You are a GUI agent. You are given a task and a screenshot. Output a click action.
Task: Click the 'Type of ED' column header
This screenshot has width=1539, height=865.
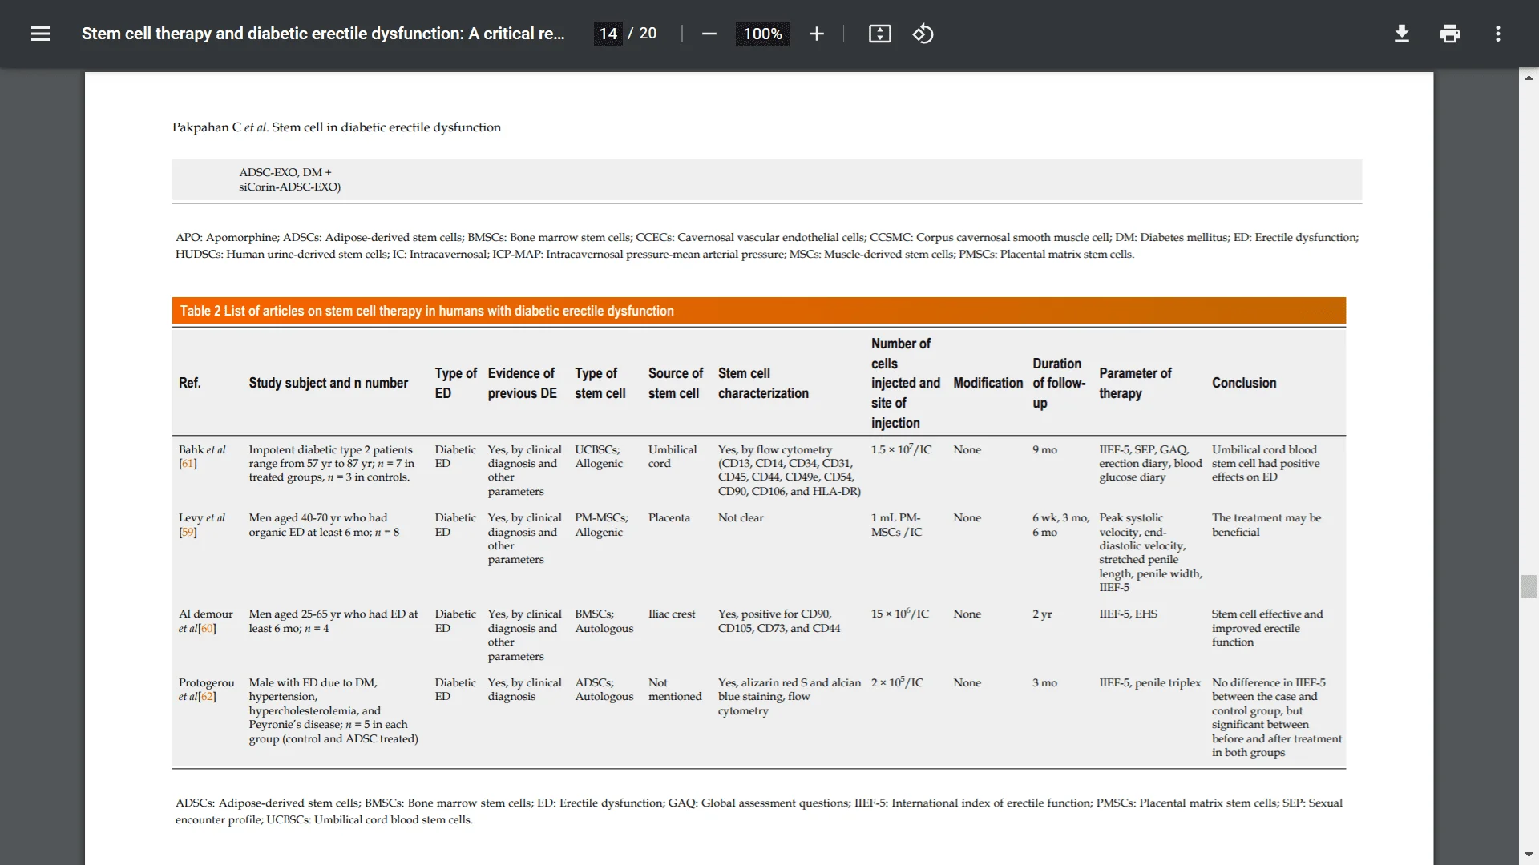[x=455, y=383]
